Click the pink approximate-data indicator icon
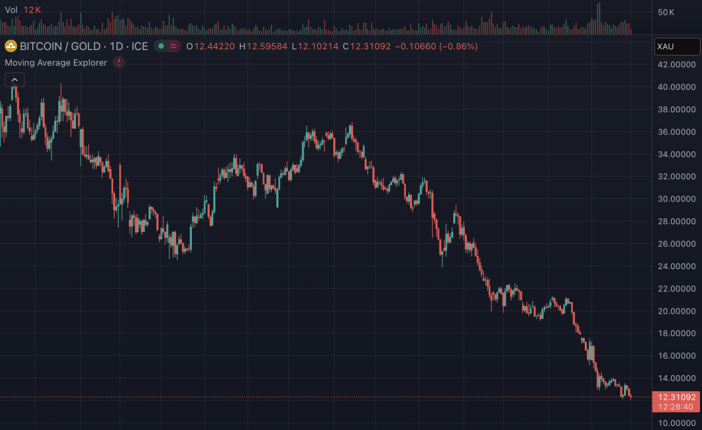 (173, 46)
